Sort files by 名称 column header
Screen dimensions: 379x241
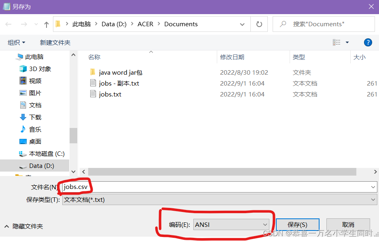[x=94, y=57]
